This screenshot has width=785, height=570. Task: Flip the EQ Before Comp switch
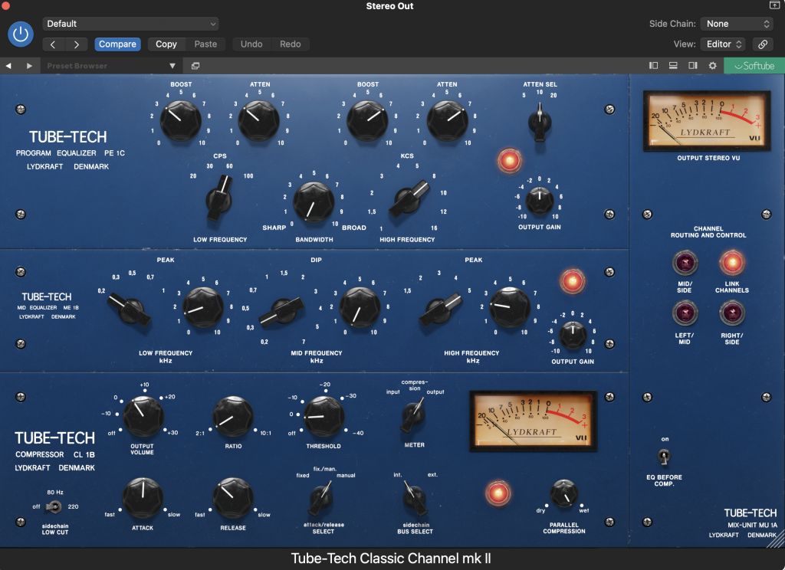tap(665, 457)
